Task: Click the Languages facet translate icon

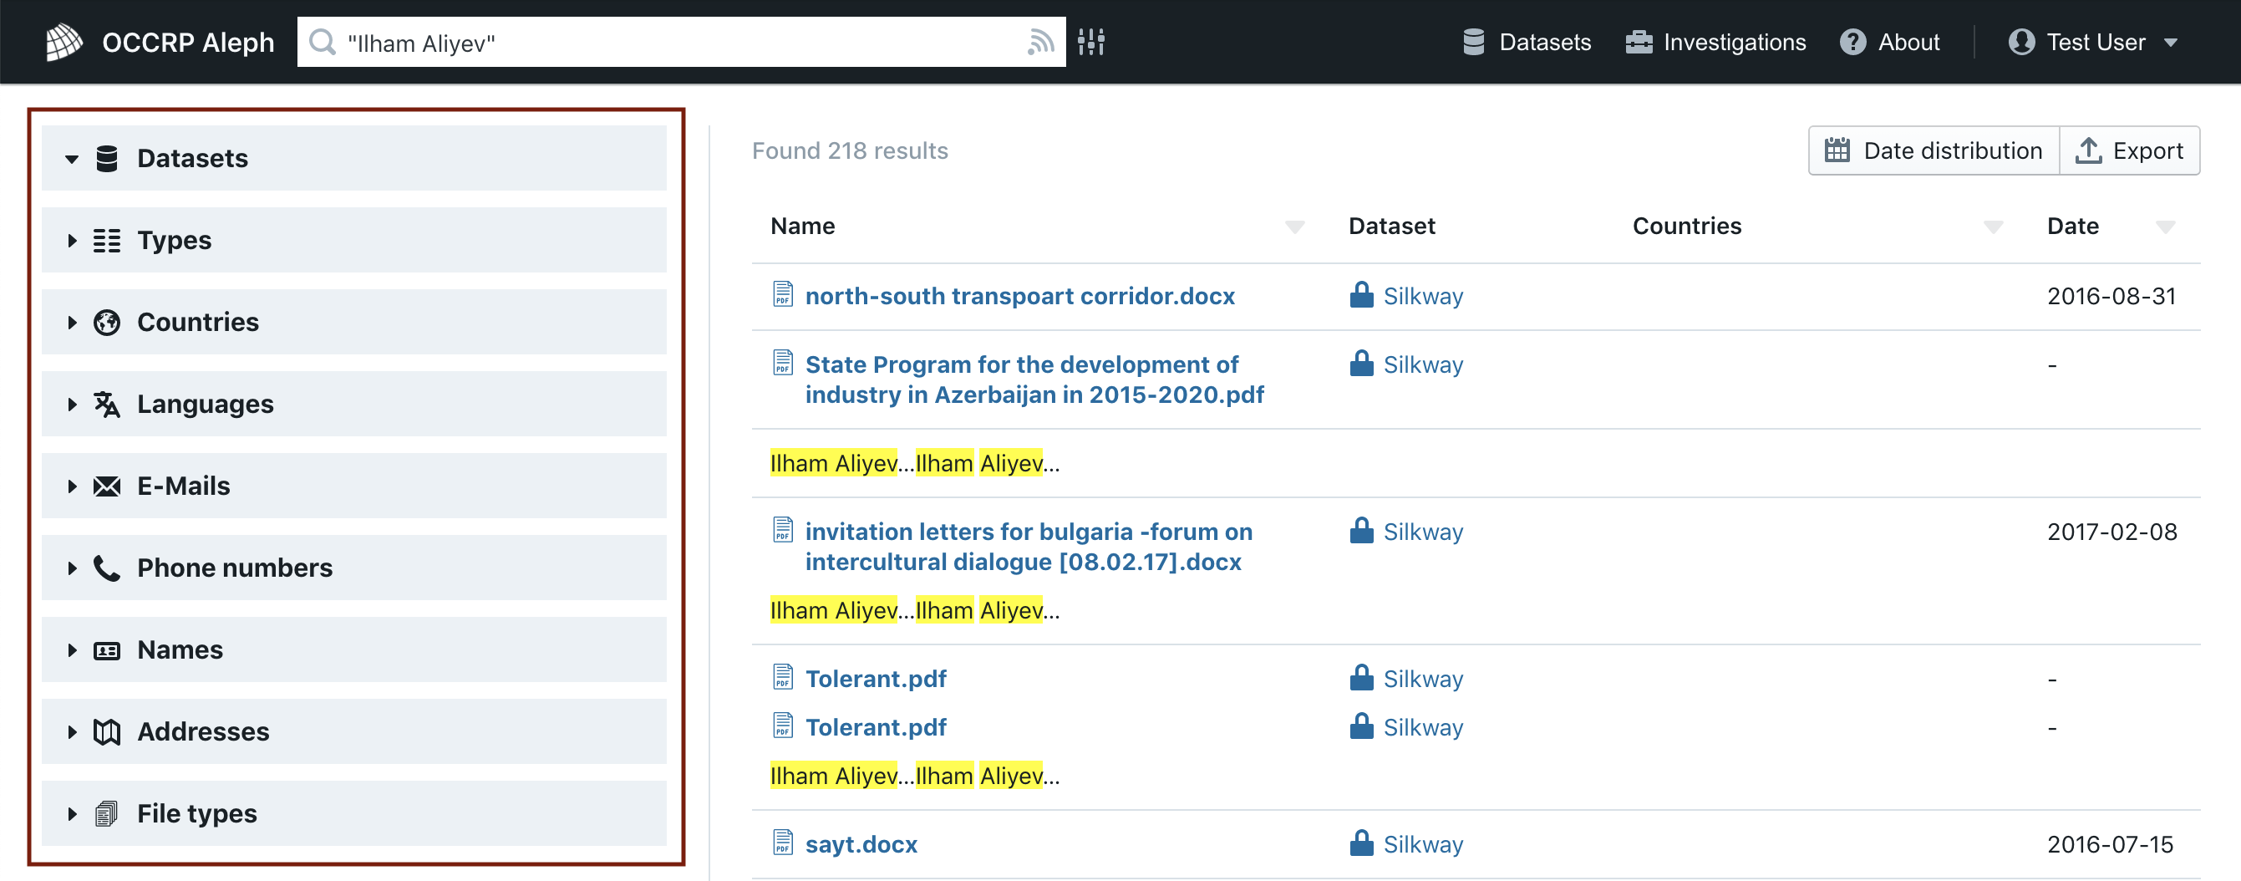Action: (107, 404)
